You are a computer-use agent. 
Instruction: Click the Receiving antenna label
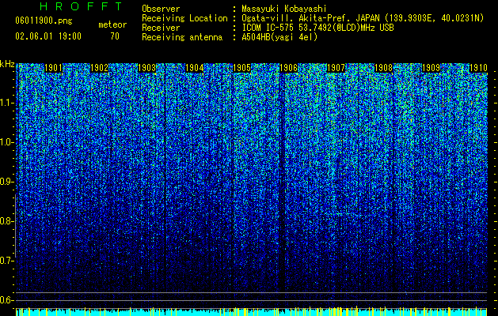tap(182, 37)
